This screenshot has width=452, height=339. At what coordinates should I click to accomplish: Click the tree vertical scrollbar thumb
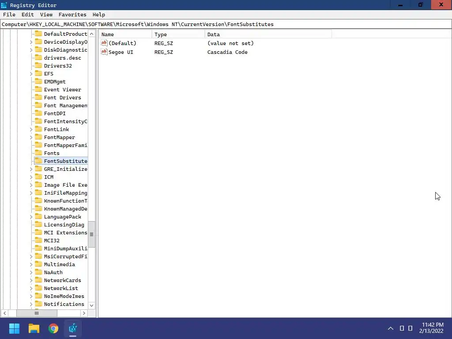pyautogui.click(x=92, y=234)
